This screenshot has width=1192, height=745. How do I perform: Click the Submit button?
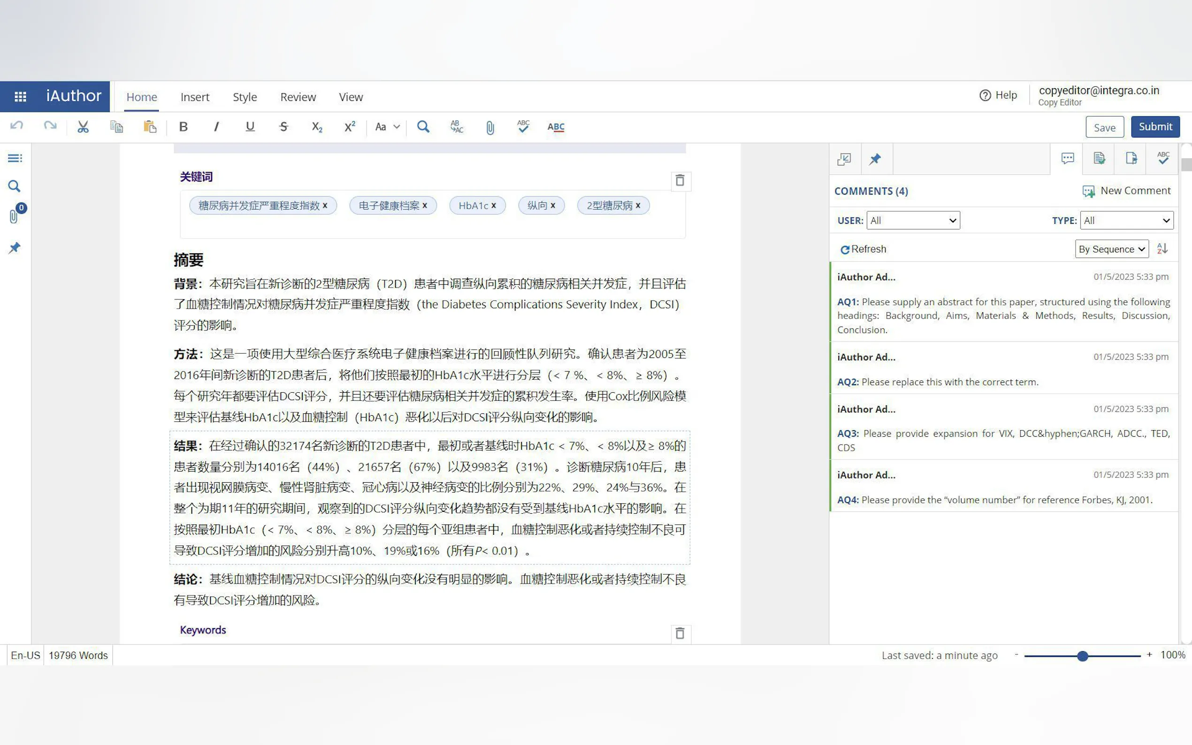click(1154, 127)
